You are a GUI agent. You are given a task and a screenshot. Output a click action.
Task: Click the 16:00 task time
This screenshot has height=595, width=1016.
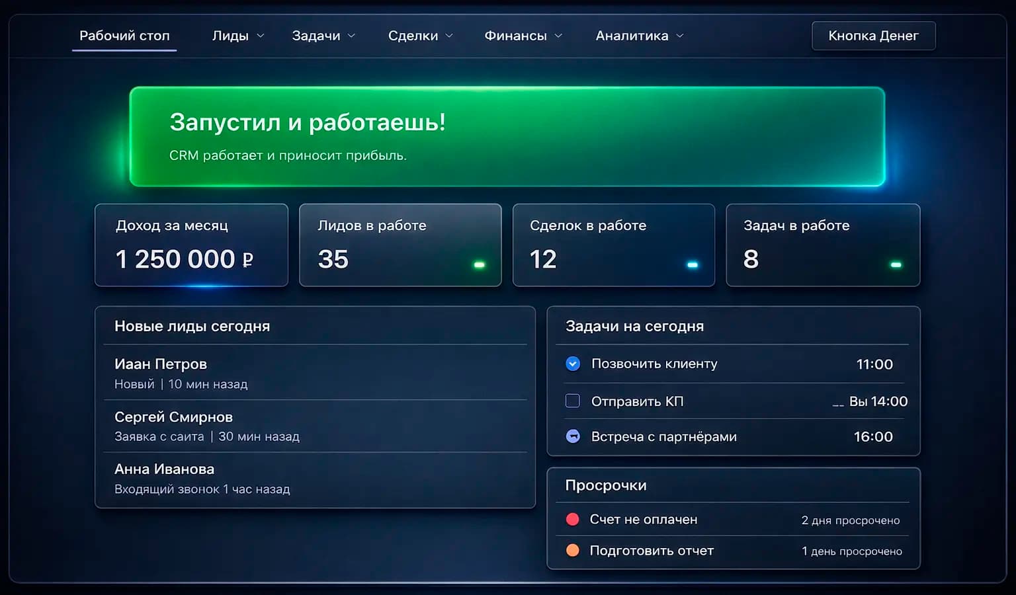point(873,437)
